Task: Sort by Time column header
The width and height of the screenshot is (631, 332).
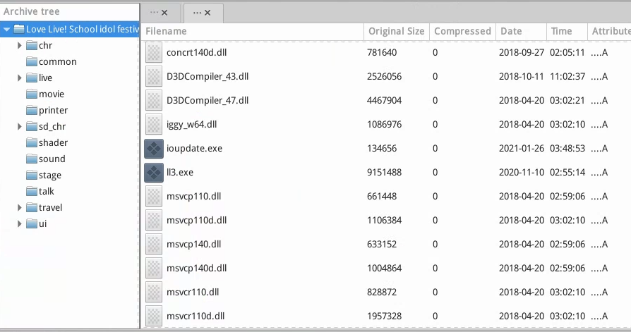Action: [x=567, y=31]
